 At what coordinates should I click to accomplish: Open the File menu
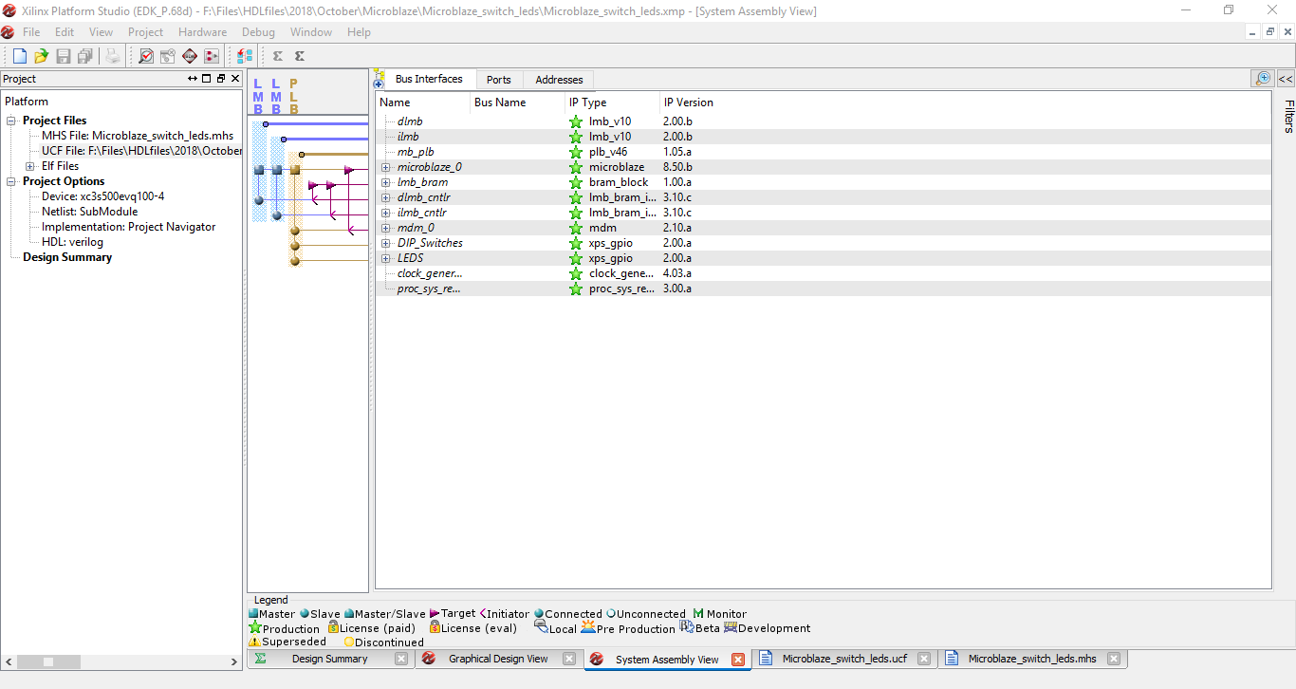[x=31, y=32]
